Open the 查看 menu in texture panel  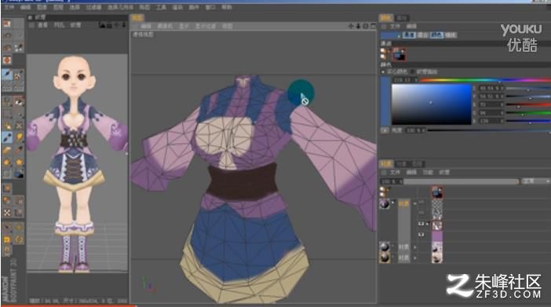click(43, 25)
